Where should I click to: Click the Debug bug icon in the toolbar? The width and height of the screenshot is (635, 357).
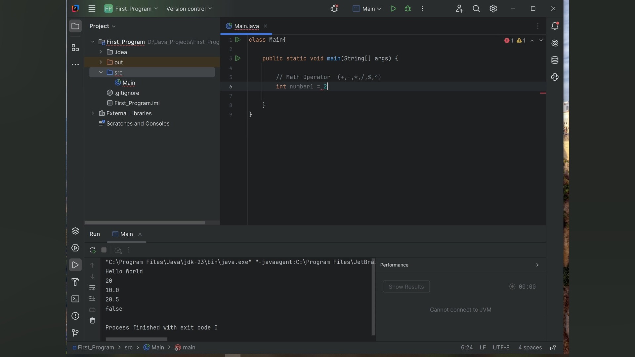408,9
